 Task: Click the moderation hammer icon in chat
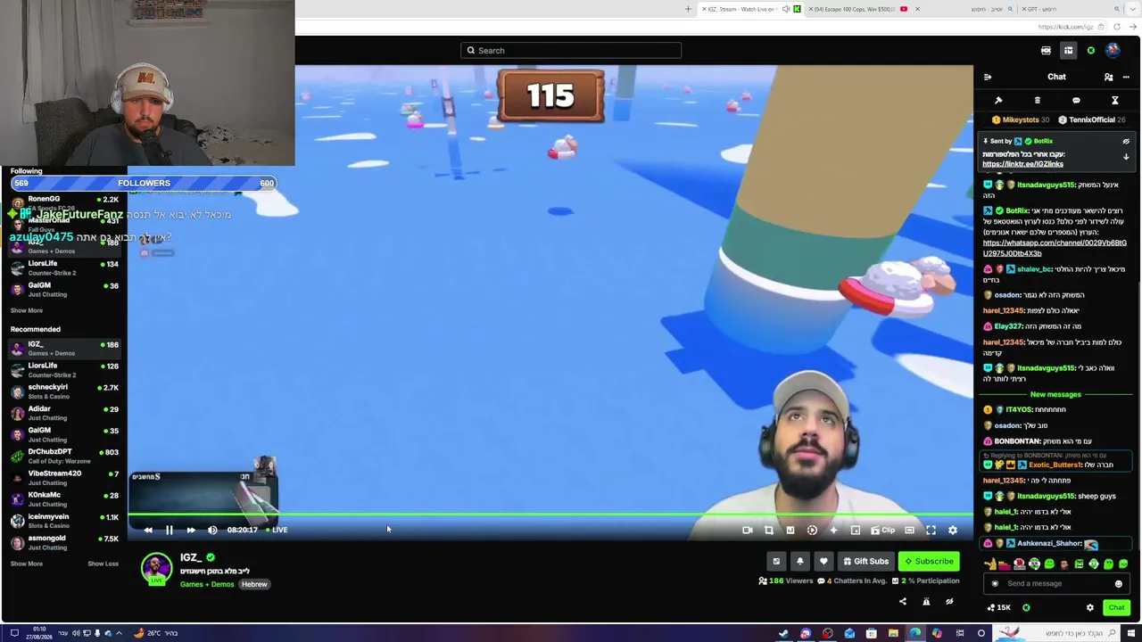998,100
